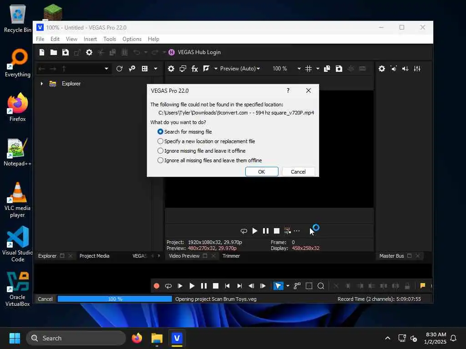
Task: Click the Explorer add-to-favorites icon
Action: point(132,69)
